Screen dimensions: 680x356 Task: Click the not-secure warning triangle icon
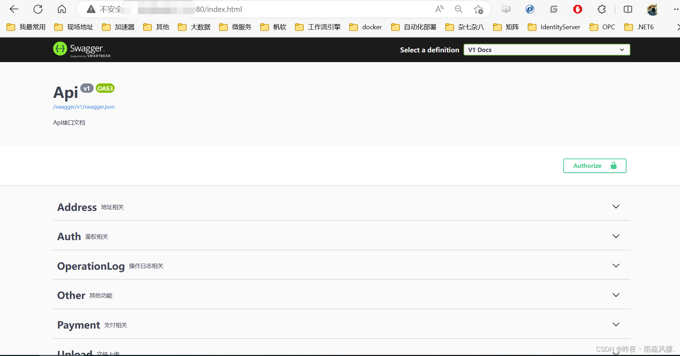tap(91, 9)
